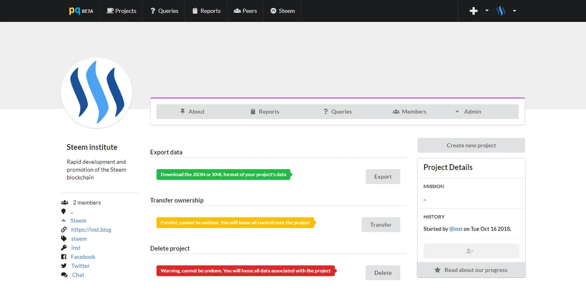
Task: Click the Export button
Action: pyautogui.click(x=383, y=177)
